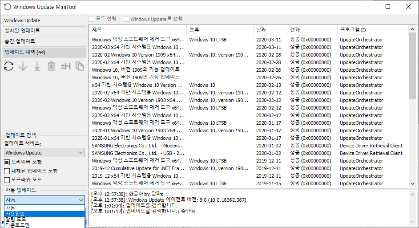Click the hide updates ±H icon

65,66
